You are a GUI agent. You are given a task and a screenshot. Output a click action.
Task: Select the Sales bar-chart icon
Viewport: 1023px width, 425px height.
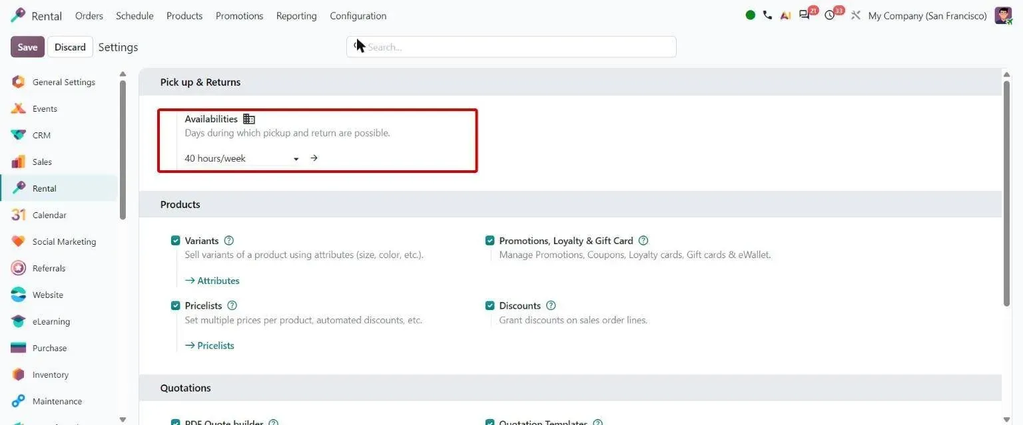point(19,162)
